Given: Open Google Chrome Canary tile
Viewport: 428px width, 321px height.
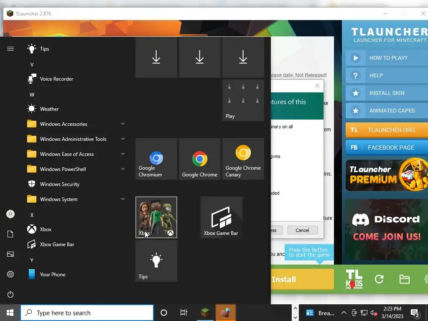Looking at the screenshot, I should coord(243,159).
